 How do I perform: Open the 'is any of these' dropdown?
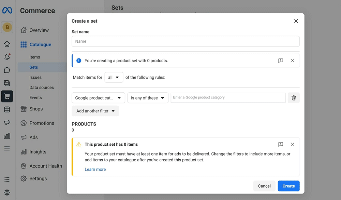148,98
